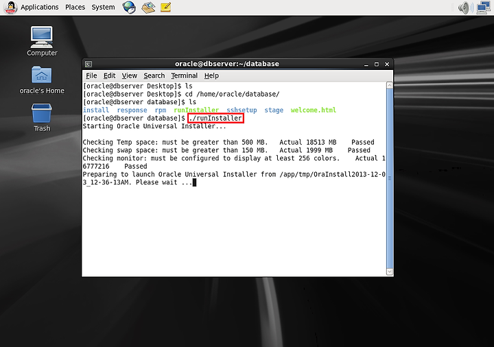This screenshot has width=494, height=347.
Task: Launch the note-taking pencil icon in panel
Action: tap(166, 8)
